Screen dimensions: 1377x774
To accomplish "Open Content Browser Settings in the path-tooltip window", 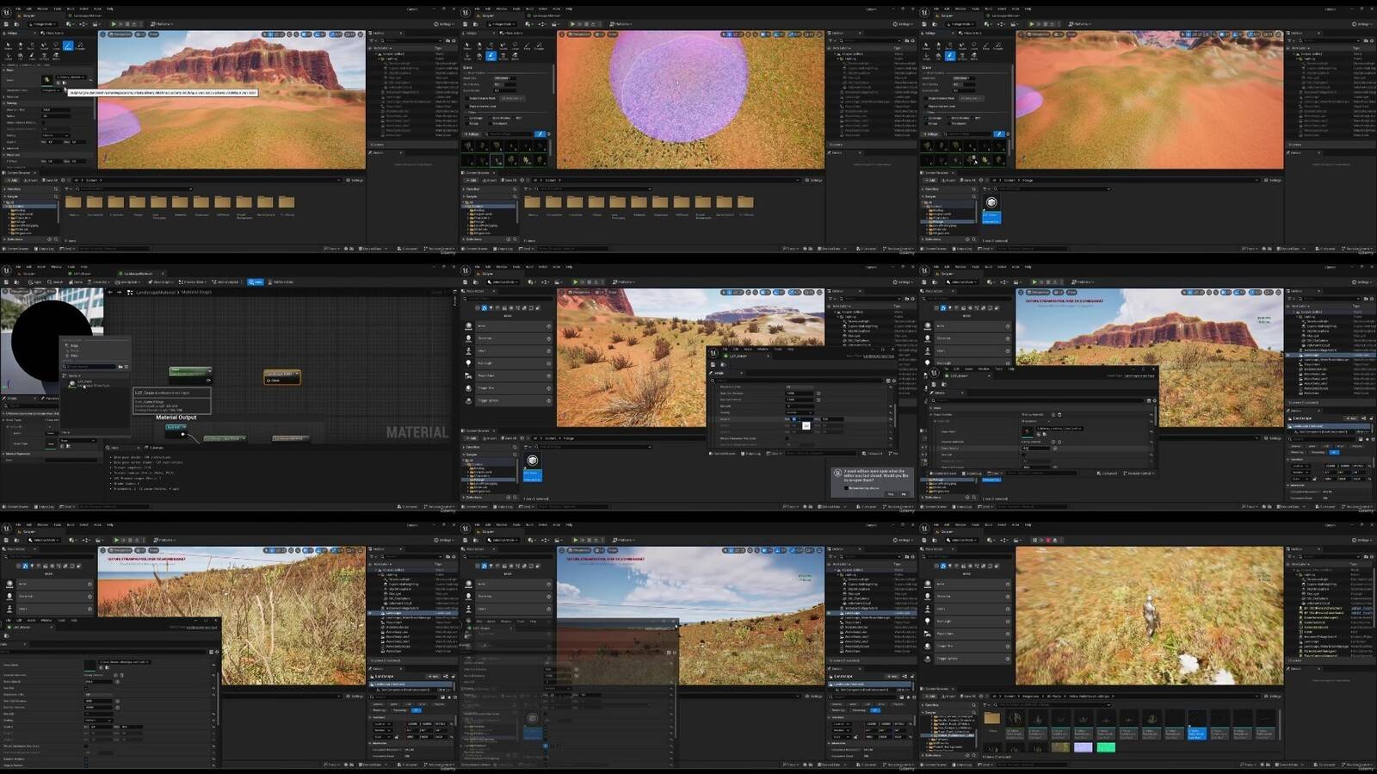I will coord(355,180).
